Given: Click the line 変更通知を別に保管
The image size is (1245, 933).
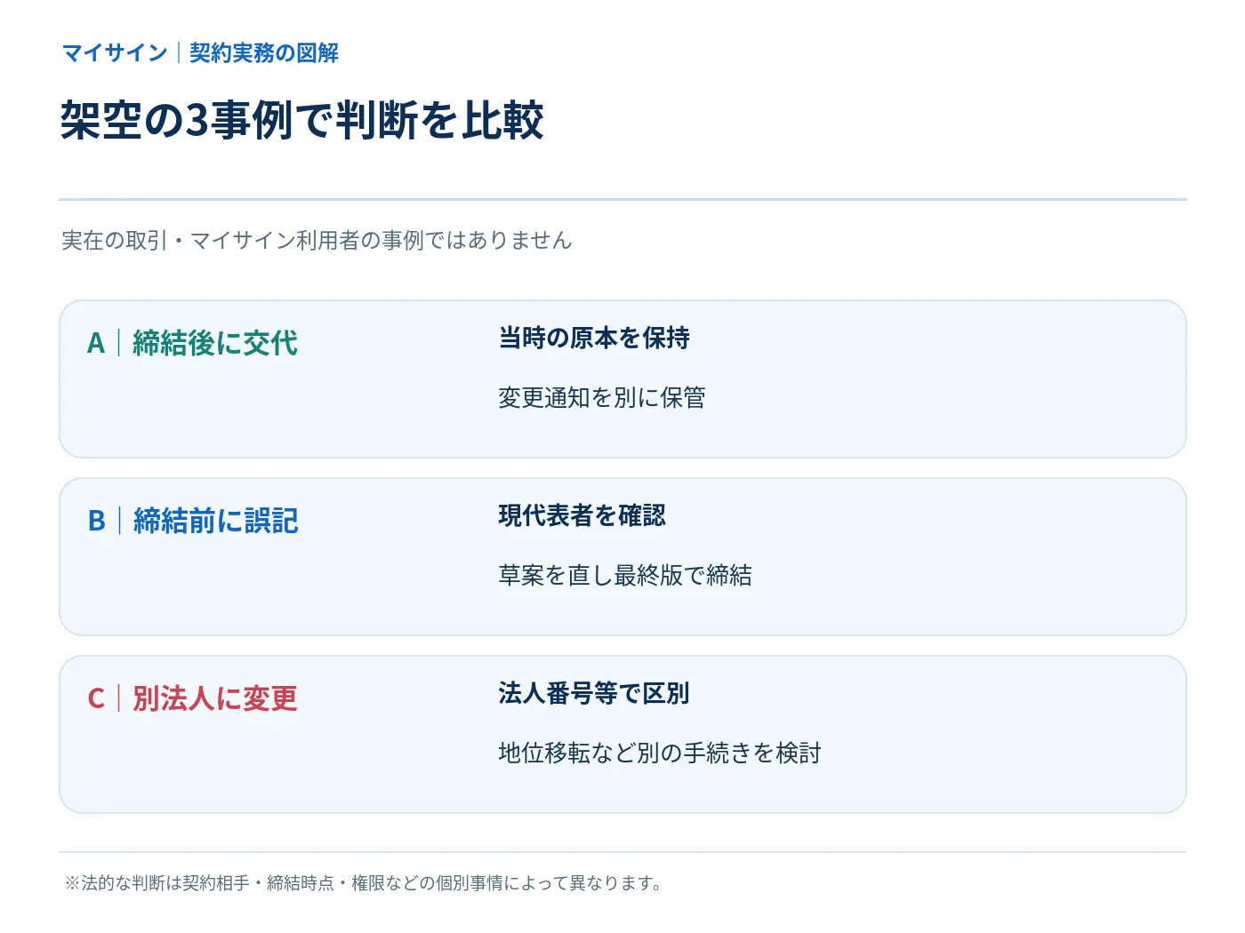Looking at the screenshot, I should (x=602, y=397).
